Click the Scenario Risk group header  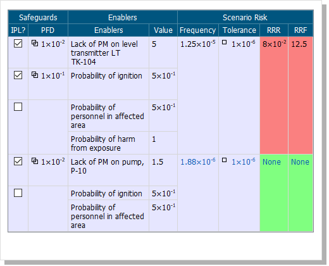click(245, 17)
